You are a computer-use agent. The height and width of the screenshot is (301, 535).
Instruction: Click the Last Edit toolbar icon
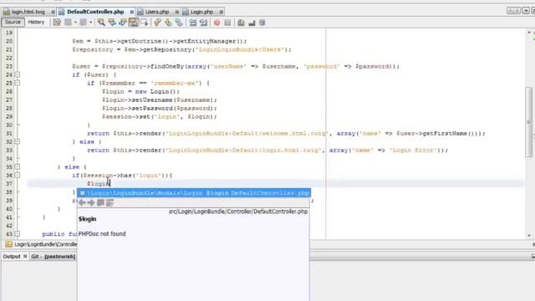pyautogui.click(x=57, y=23)
